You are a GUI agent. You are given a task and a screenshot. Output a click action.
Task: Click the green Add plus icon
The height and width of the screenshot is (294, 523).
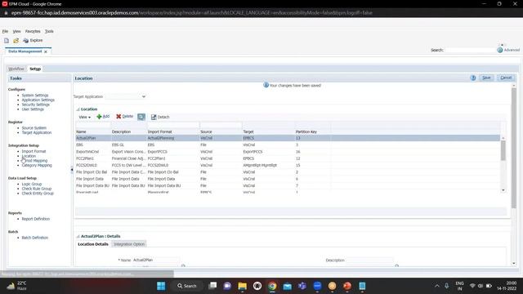[x=99, y=117]
